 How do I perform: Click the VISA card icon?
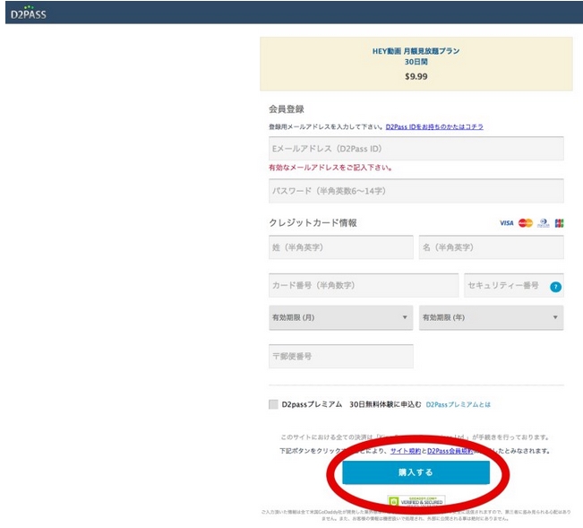[506, 223]
